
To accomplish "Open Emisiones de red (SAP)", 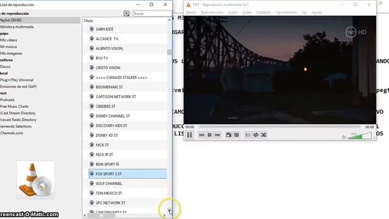I will [x=18, y=86].
